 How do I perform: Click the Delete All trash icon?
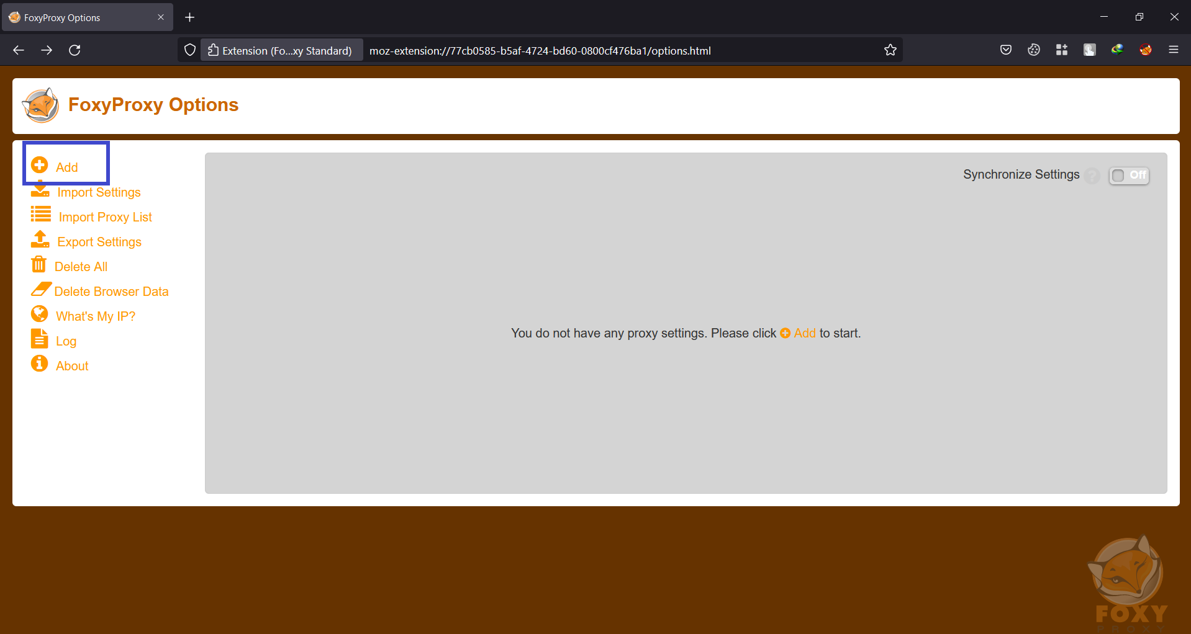pos(38,264)
